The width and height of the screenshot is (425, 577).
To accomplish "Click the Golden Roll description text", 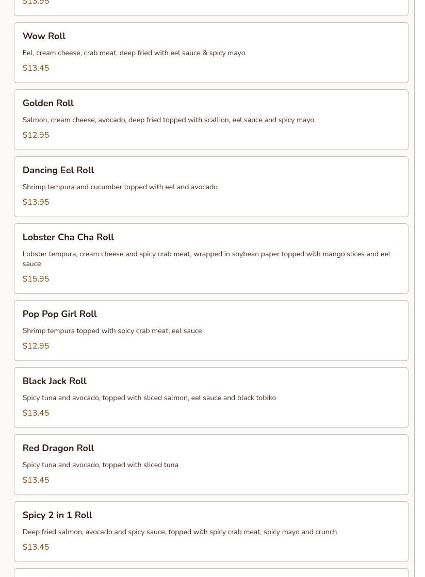I will tap(168, 120).
